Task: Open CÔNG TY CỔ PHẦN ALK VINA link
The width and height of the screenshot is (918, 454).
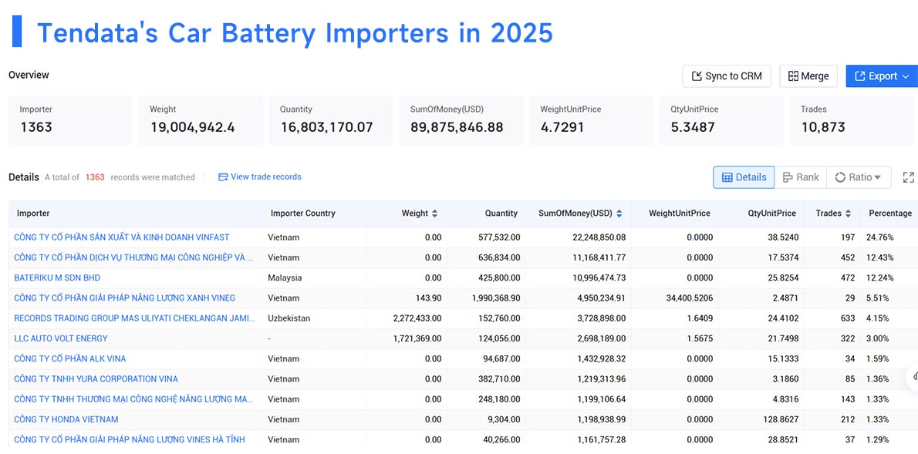Action: (x=69, y=358)
